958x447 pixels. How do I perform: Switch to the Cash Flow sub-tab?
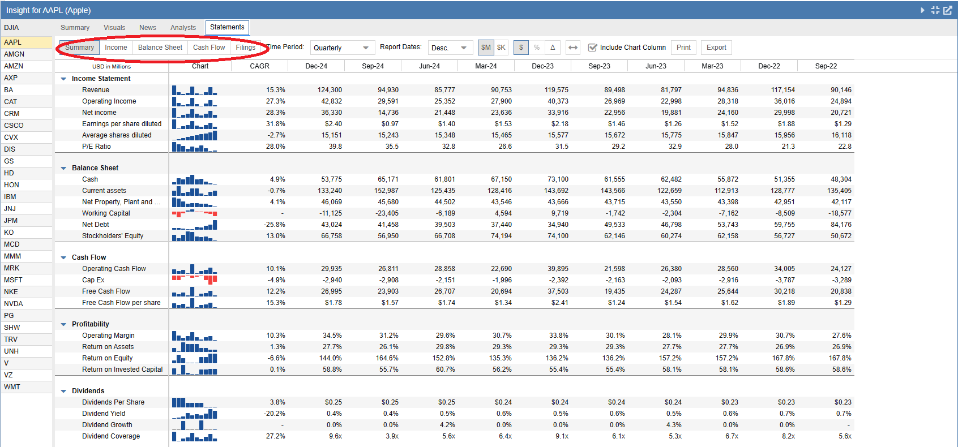coord(209,48)
